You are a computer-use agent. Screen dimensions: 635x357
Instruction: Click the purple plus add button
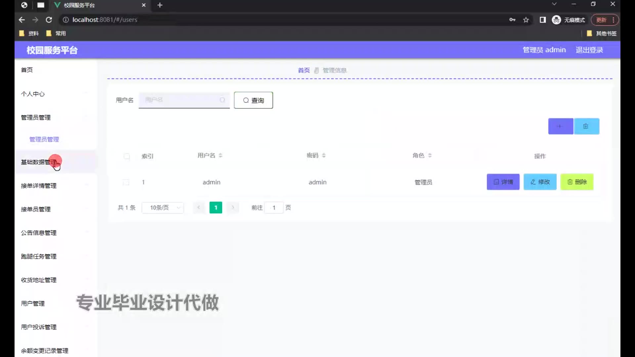(560, 126)
